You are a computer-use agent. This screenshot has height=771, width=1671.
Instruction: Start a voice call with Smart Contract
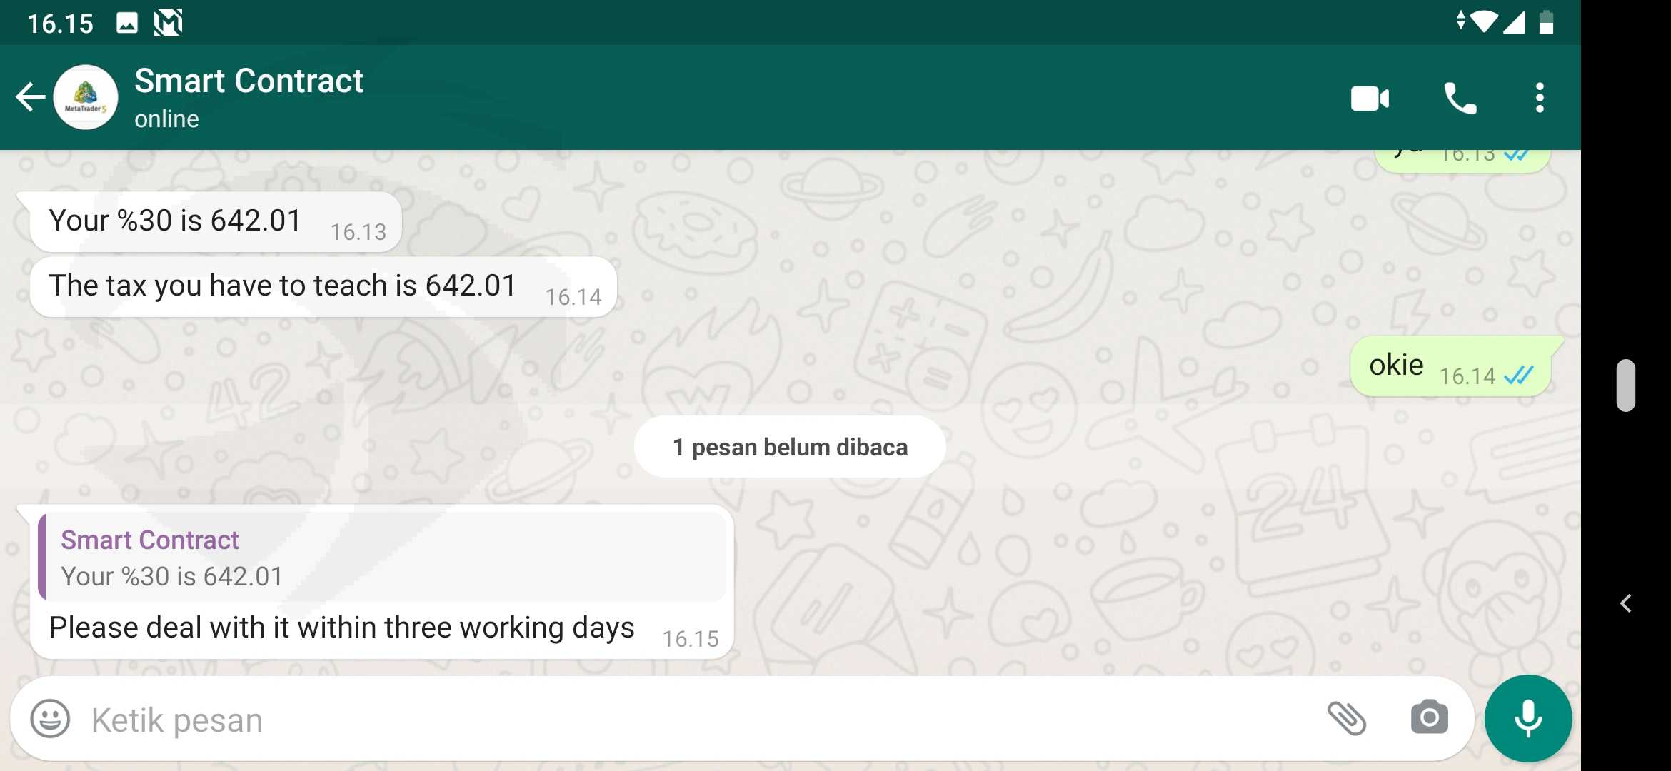[1460, 98]
